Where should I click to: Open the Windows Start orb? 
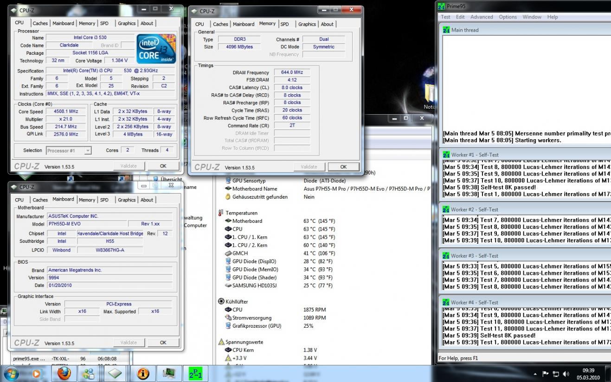point(12,373)
